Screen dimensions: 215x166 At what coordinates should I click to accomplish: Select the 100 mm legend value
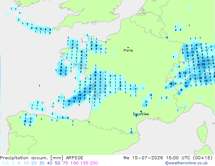pyautogui.click(x=75, y=163)
